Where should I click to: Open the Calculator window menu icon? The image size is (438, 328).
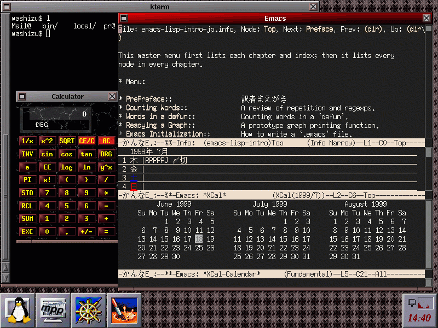click(22, 97)
